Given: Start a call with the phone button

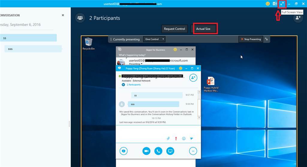Looking at the screenshot, I should coord(158,151).
